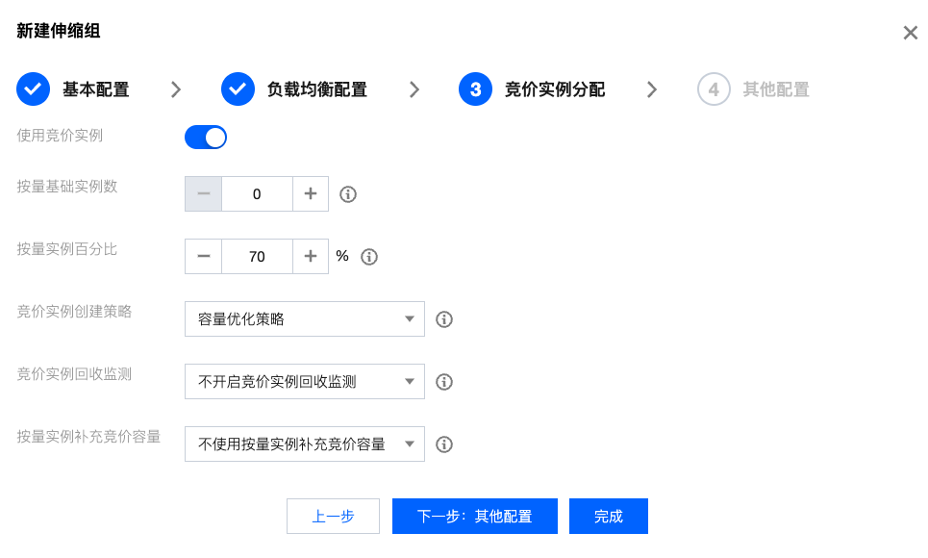Decrease 按量实例百分比 with minus button

click(x=204, y=257)
